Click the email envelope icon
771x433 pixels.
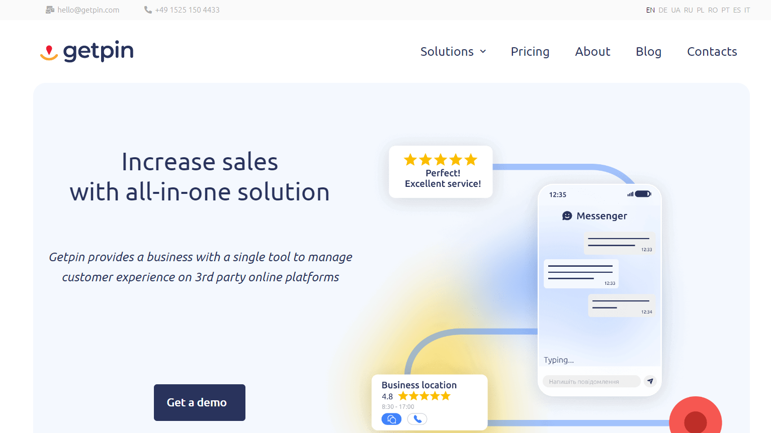pyautogui.click(x=50, y=10)
